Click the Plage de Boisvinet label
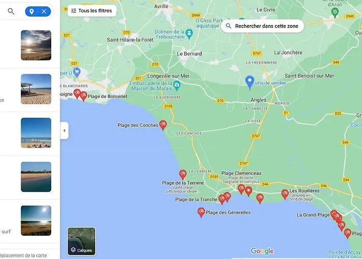The width and height of the screenshot is (362, 259). pos(108,96)
